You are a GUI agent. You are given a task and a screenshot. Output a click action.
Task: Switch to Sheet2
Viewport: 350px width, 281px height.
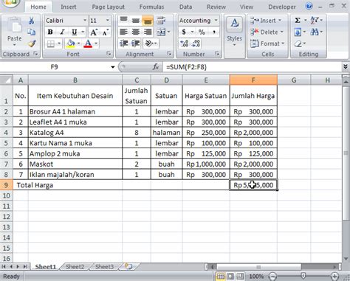[75, 267]
